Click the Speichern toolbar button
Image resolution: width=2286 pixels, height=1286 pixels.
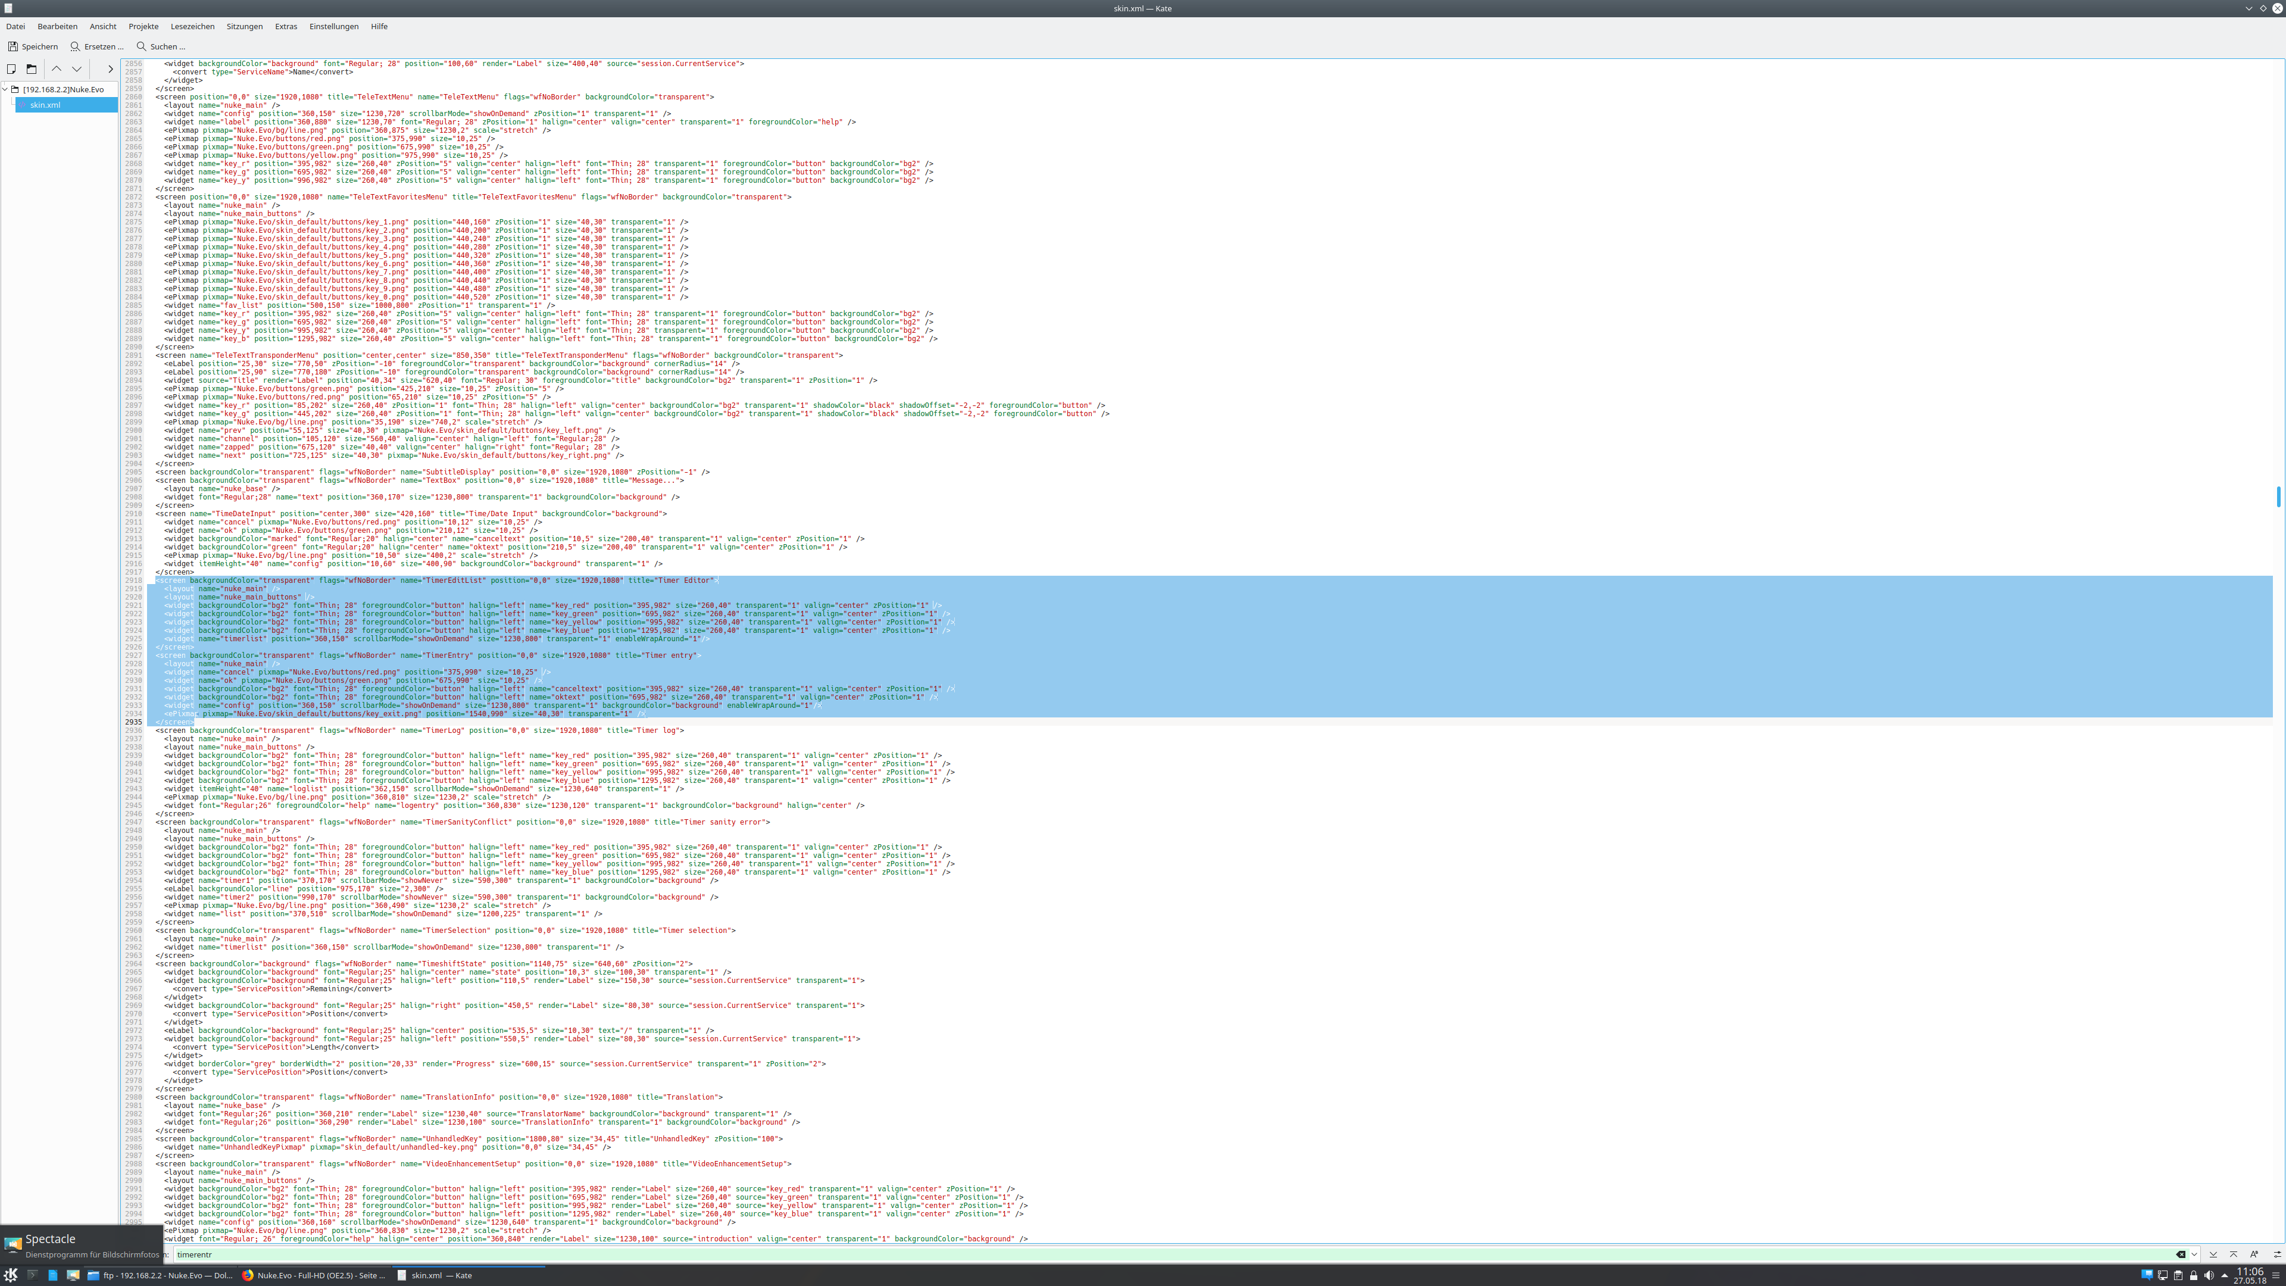pyautogui.click(x=33, y=46)
